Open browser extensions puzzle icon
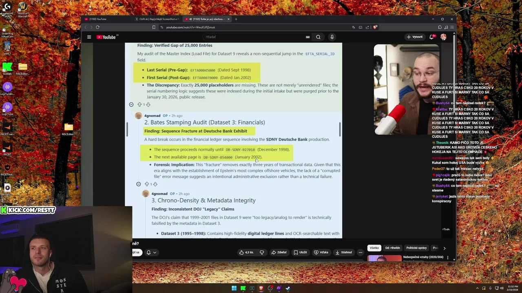The image size is (522, 293). [x=440, y=27]
